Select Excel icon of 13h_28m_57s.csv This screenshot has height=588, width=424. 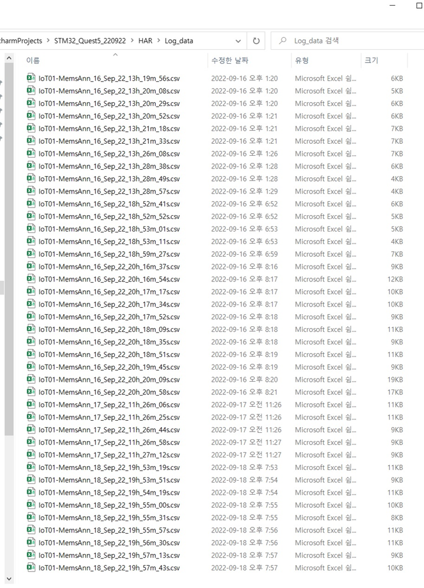[x=31, y=191]
